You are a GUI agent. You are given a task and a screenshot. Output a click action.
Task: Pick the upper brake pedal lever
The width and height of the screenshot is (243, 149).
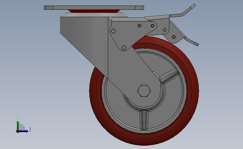tap(182, 11)
